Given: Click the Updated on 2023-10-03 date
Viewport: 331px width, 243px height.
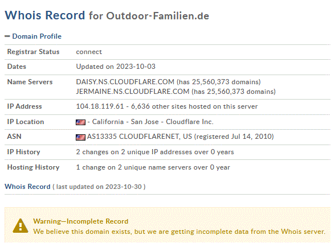Looking at the screenshot, I should click(x=116, y=67).
